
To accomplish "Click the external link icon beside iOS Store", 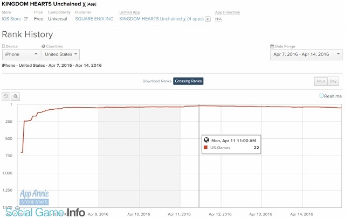I will [25, 18].
